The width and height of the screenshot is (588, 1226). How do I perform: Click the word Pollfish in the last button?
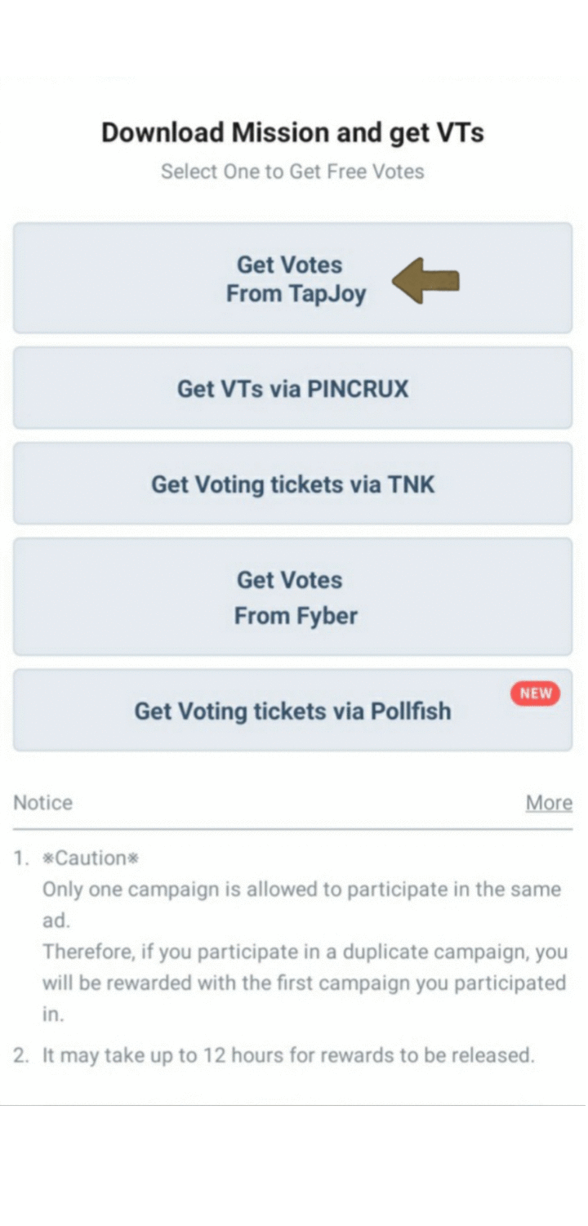[411, 711]
